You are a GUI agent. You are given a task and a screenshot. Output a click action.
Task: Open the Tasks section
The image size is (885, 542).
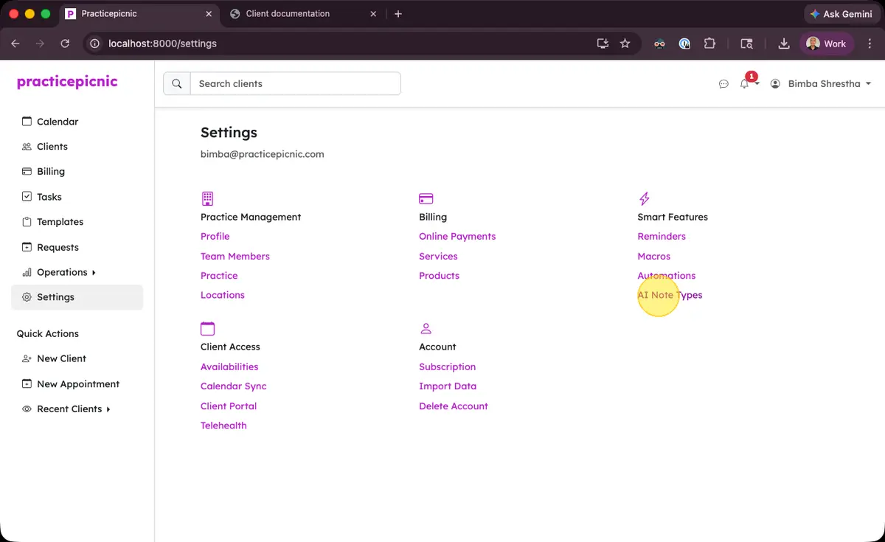(49, 196)
